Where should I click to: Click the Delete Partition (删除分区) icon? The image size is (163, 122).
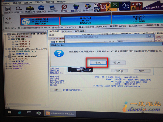(76, 8)
